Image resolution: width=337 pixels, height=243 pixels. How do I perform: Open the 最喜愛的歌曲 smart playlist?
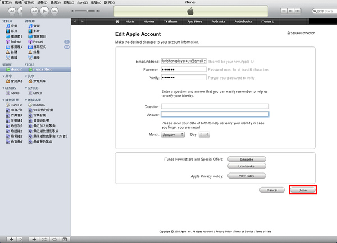point(40,142)
